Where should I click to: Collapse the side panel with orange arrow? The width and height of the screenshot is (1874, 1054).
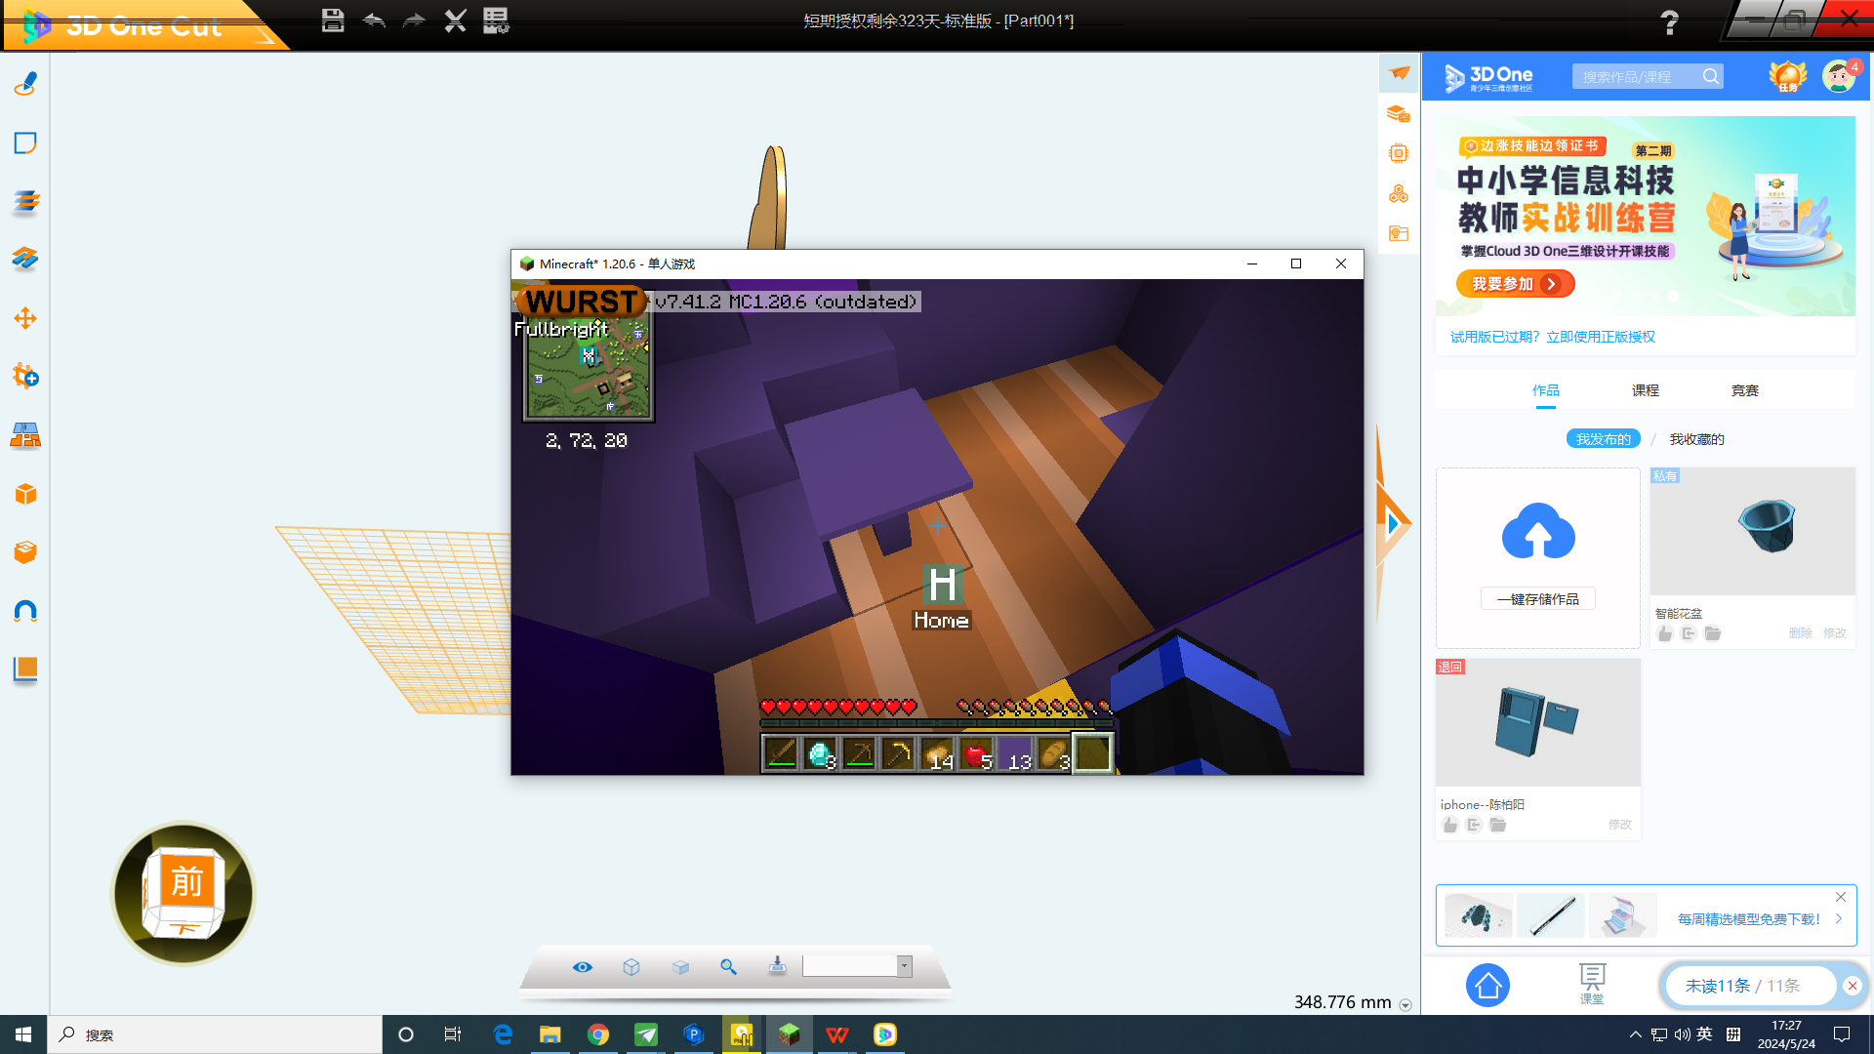[1394, 524]
